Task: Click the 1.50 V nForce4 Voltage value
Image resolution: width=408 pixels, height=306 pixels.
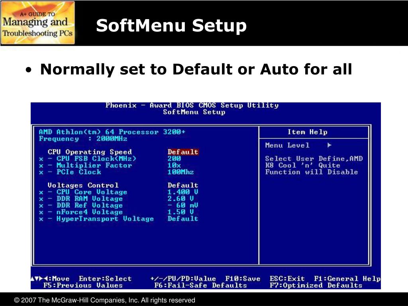Action: [180, 212]
